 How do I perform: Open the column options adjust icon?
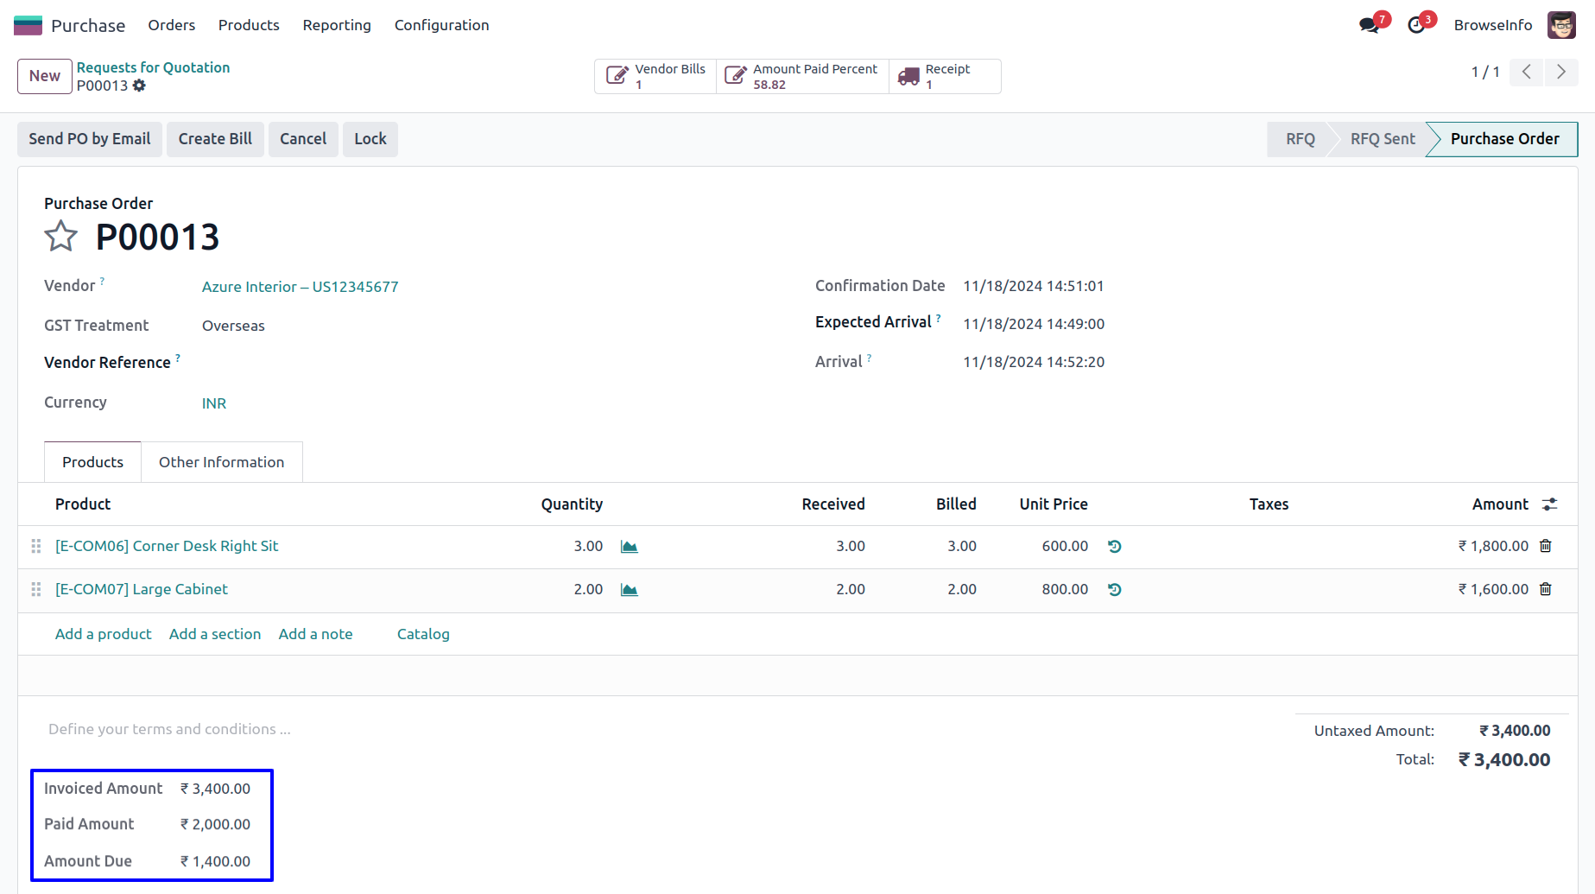point(1550,504)
